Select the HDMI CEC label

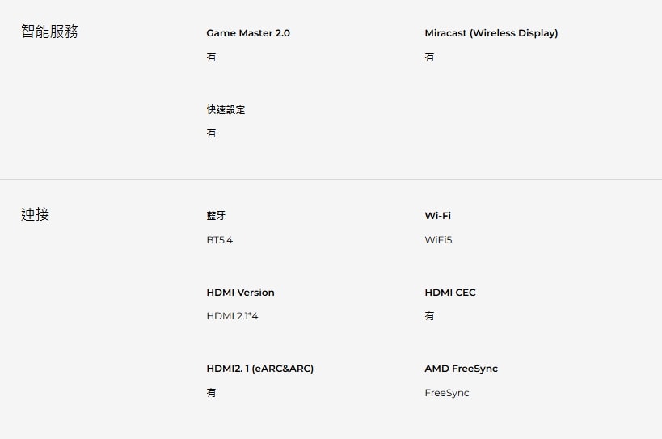point(449,293)
